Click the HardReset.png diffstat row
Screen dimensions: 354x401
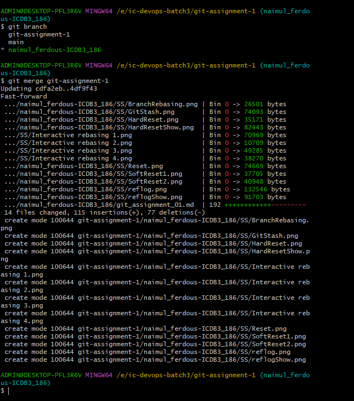[x=145, y=119]
